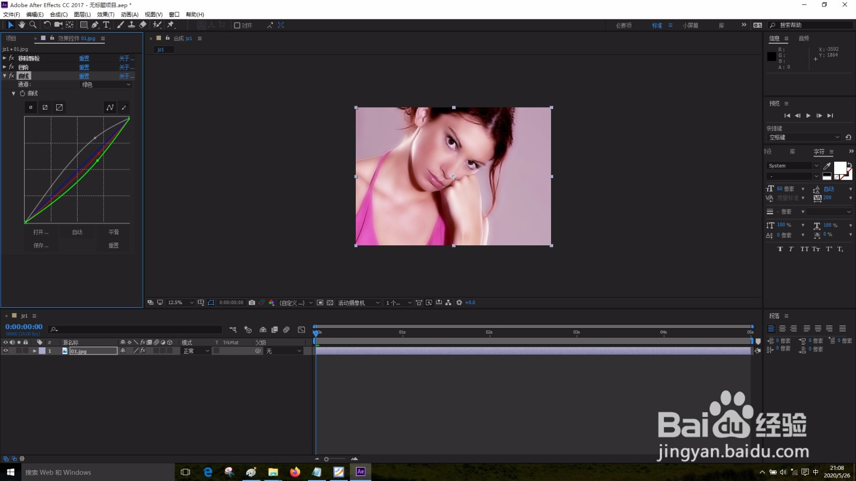Screen dimensions: 856x481
Task: Select the Brush tool
Action: click(120, 25)
